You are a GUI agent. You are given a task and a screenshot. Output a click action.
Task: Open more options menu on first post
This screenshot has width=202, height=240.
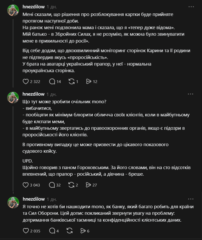[190, 6]
